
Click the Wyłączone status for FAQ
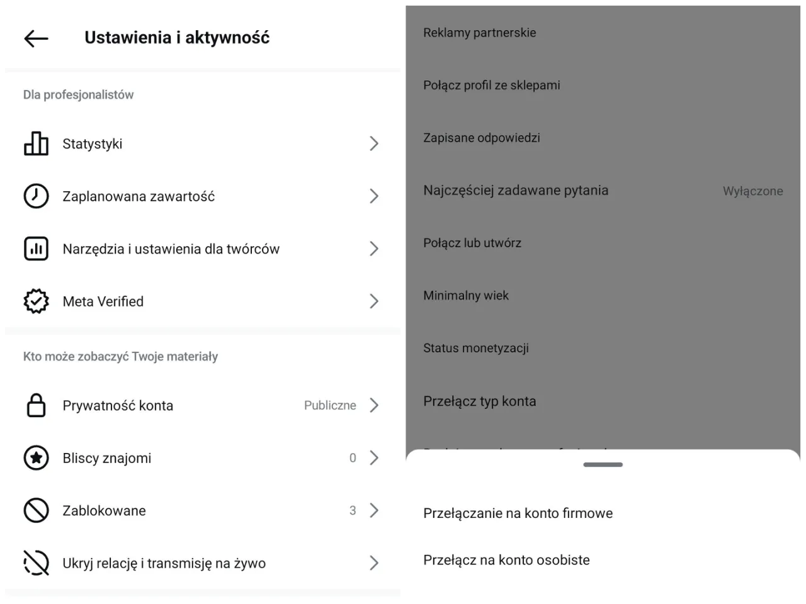point(752,191)
